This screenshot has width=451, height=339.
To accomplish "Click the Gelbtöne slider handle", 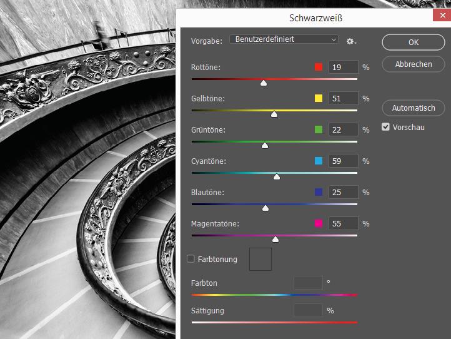I will point(274,114).
